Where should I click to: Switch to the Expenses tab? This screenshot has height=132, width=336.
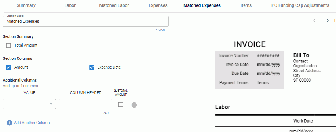coord(158,5)
